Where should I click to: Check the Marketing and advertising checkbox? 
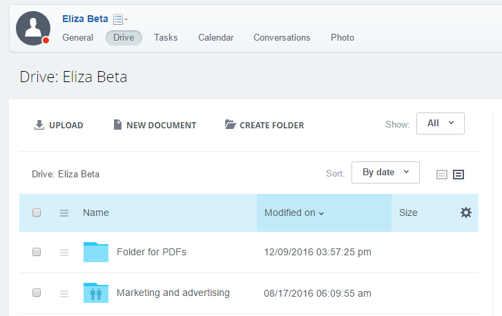coord(37,293)
